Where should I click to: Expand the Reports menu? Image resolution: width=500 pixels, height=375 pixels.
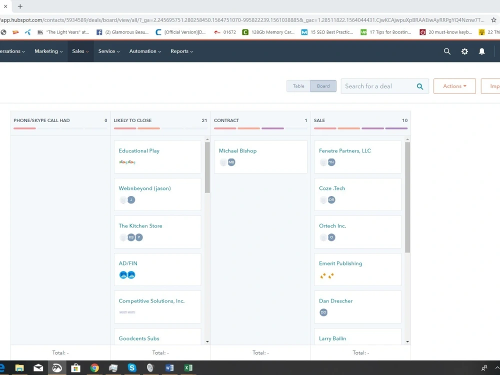(x=182, y=51)
